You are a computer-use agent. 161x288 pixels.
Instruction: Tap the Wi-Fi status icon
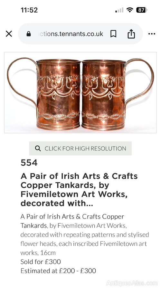(x=129, y=10)
